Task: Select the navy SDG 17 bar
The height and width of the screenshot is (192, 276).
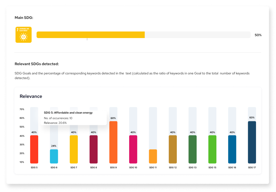Action: click(252, 142)
